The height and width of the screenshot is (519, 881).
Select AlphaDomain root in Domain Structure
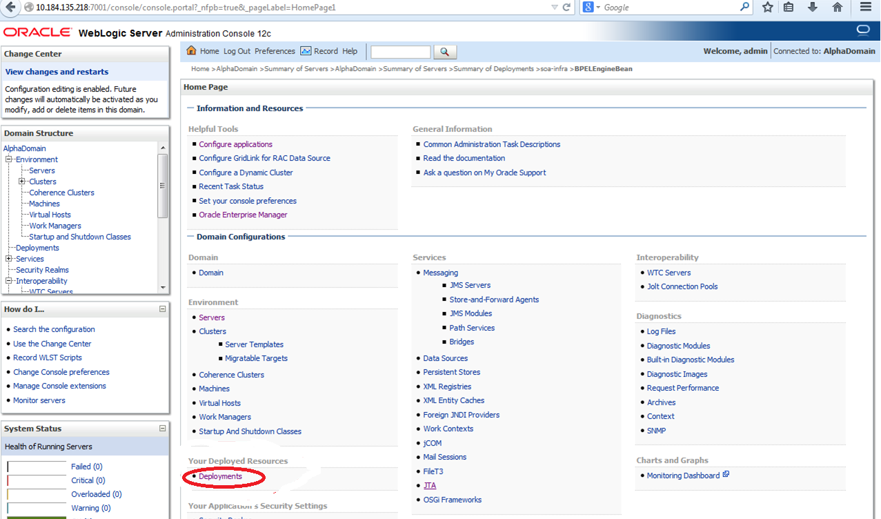pos(25,148)
